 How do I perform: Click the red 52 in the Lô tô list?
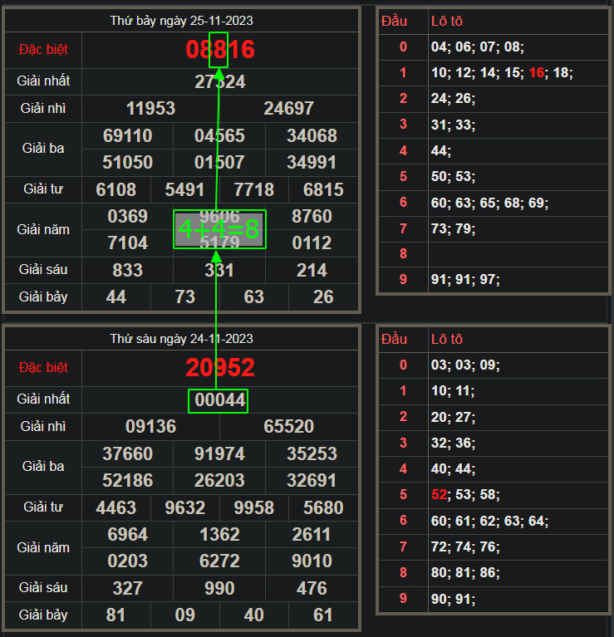[x=439, y=495]
